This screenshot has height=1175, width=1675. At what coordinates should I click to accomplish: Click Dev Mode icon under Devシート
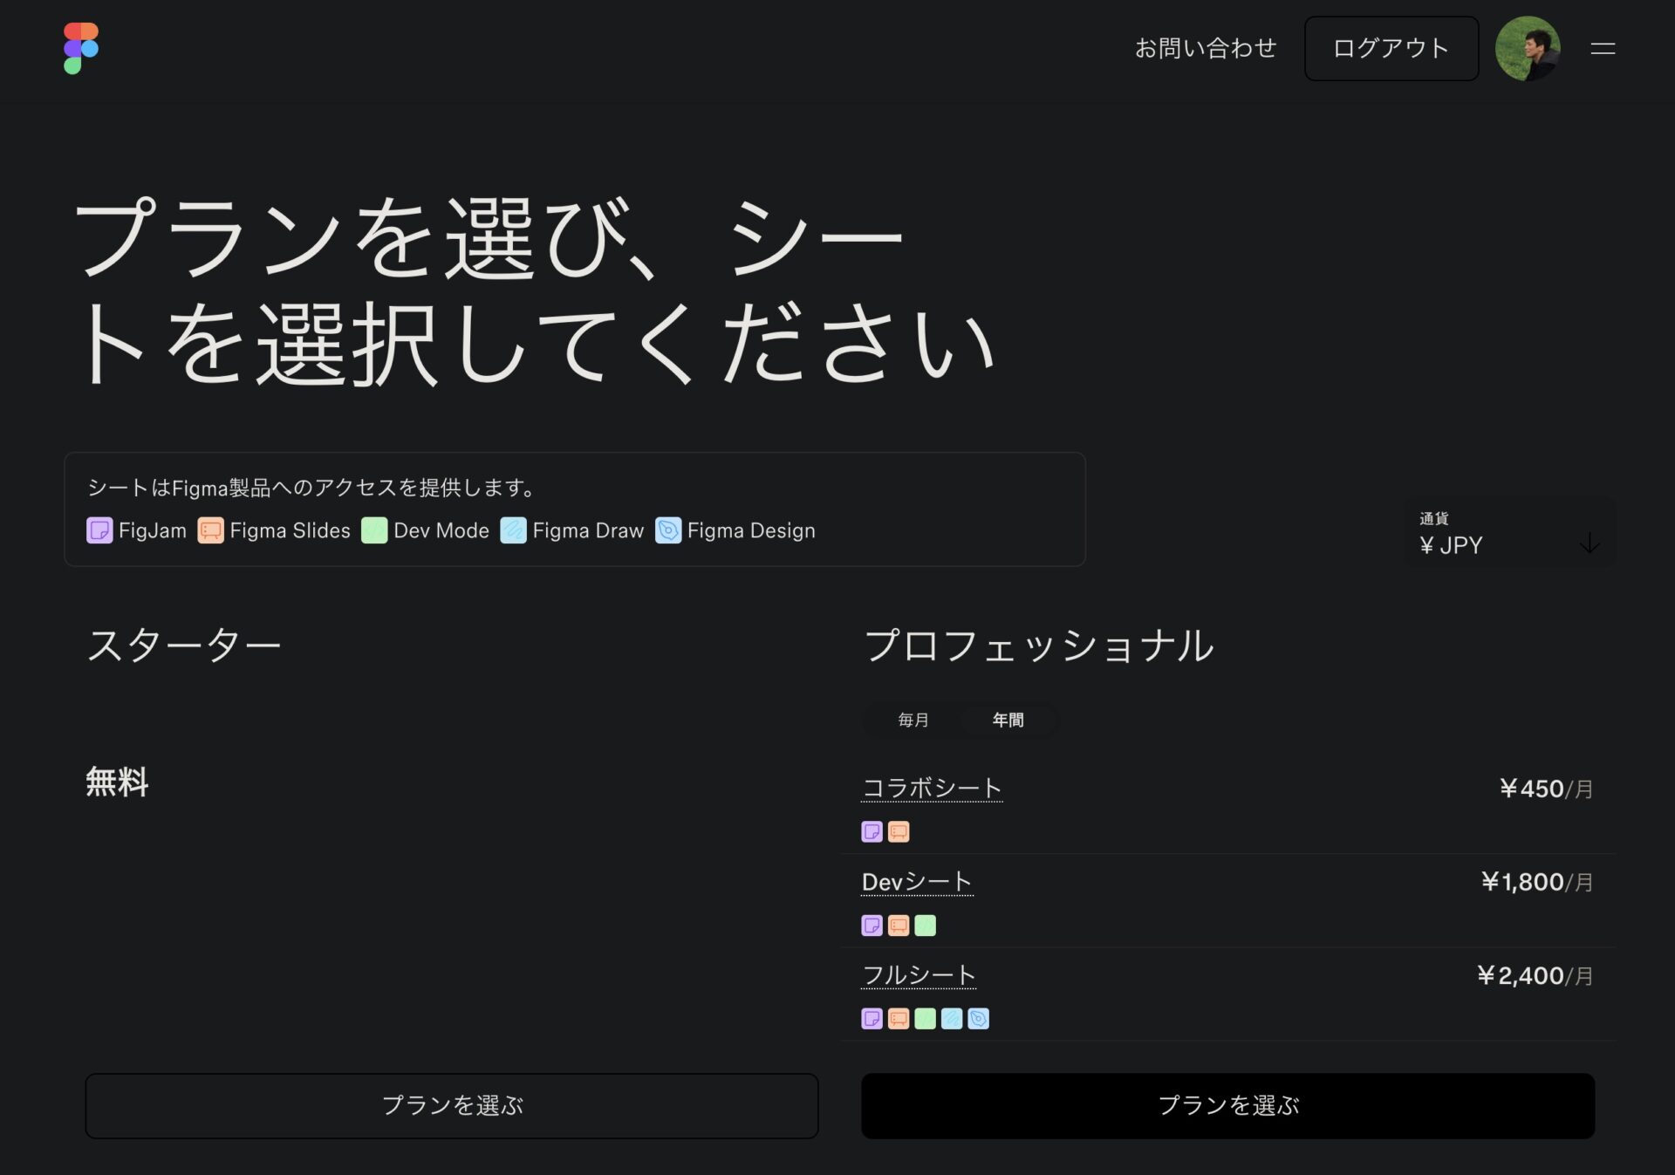click(x=925, y=925)
